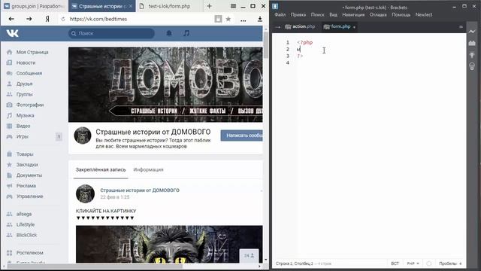Click the pinned post cat picture
The image size is (481, 271).
coord(169,244)
